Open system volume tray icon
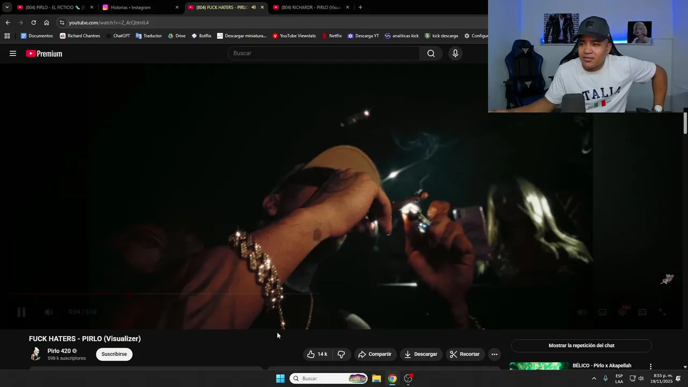Image resolution: width=688 pixels, height=387 pixels. coord(641,378)
